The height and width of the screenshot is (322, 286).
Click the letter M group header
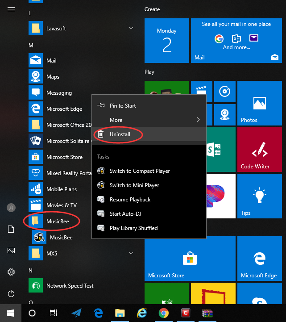[x=31, y=46]
